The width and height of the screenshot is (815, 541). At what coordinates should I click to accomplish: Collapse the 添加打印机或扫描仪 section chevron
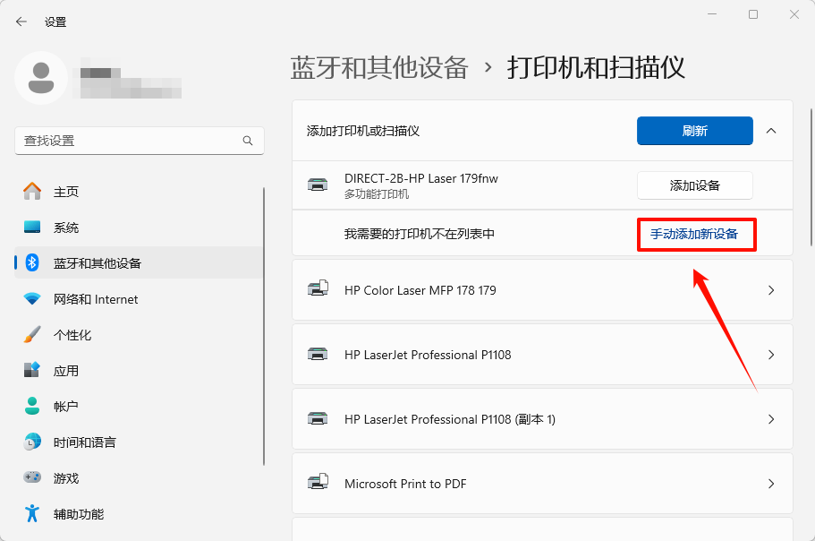tap(771, 131)
